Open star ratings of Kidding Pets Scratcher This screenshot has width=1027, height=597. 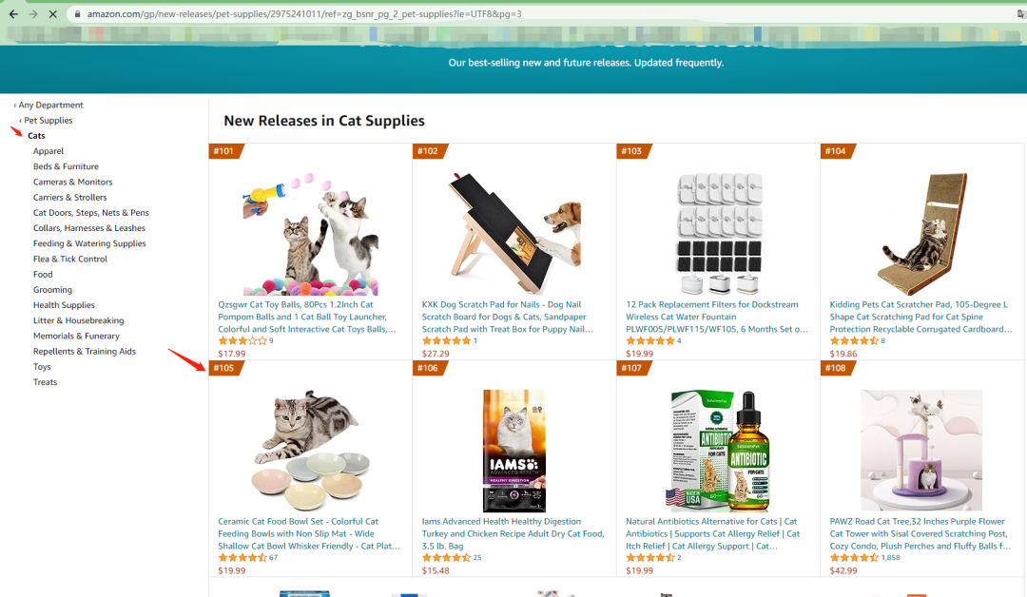coord(854,341)
